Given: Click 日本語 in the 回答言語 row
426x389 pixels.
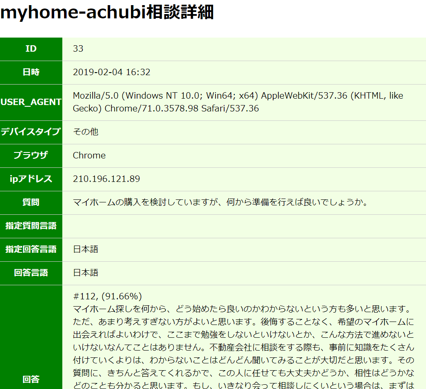Looking at the screenshot, I should (85, 273).
